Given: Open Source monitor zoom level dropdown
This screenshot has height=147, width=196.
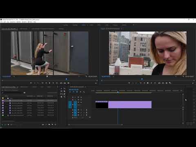Looking at the screenshot, I should tap(14, 77).
